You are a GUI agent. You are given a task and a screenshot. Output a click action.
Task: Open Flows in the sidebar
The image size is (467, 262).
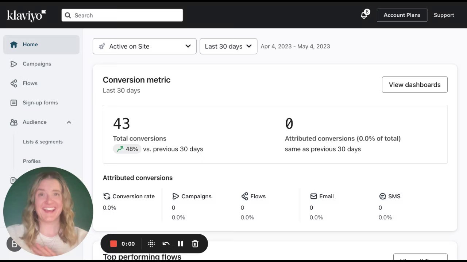tap(30, 83)
